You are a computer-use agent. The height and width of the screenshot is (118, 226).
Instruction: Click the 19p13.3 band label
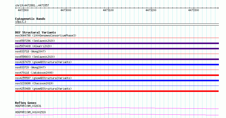tap(21, 22)
